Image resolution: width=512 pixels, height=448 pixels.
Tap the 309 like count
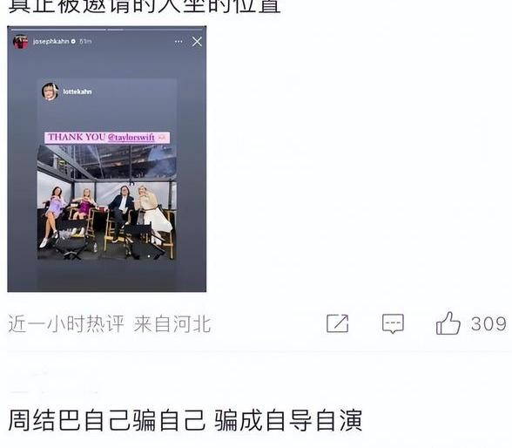tap(488, 323)
